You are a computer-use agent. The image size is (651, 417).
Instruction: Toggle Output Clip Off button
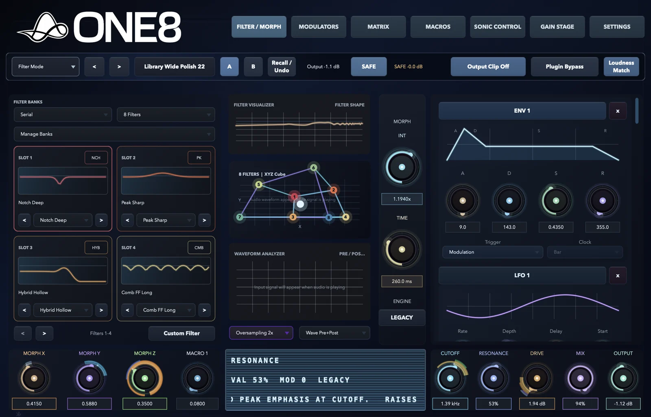(x=488, y=67)
